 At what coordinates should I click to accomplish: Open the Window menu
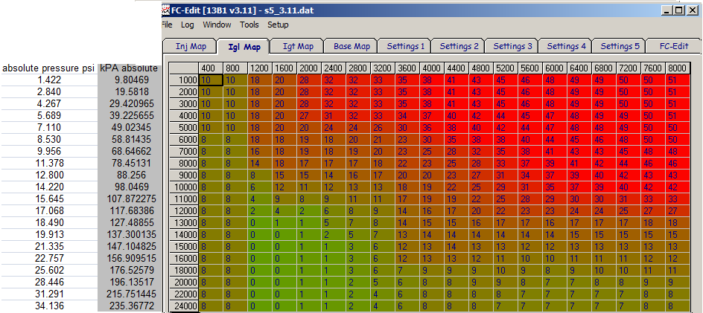click(x=217, y=25)
